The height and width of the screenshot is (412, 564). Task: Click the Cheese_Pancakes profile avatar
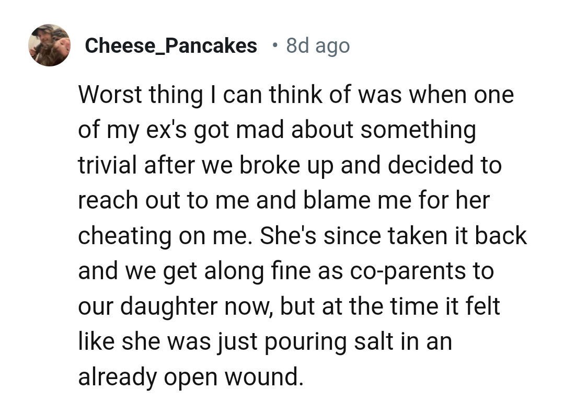point(49,45)
